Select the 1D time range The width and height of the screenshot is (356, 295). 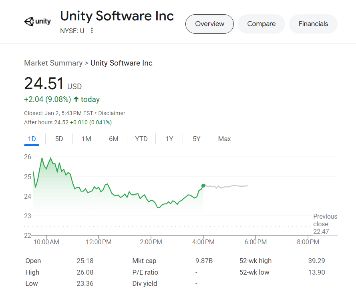click(x=32, y=139)
